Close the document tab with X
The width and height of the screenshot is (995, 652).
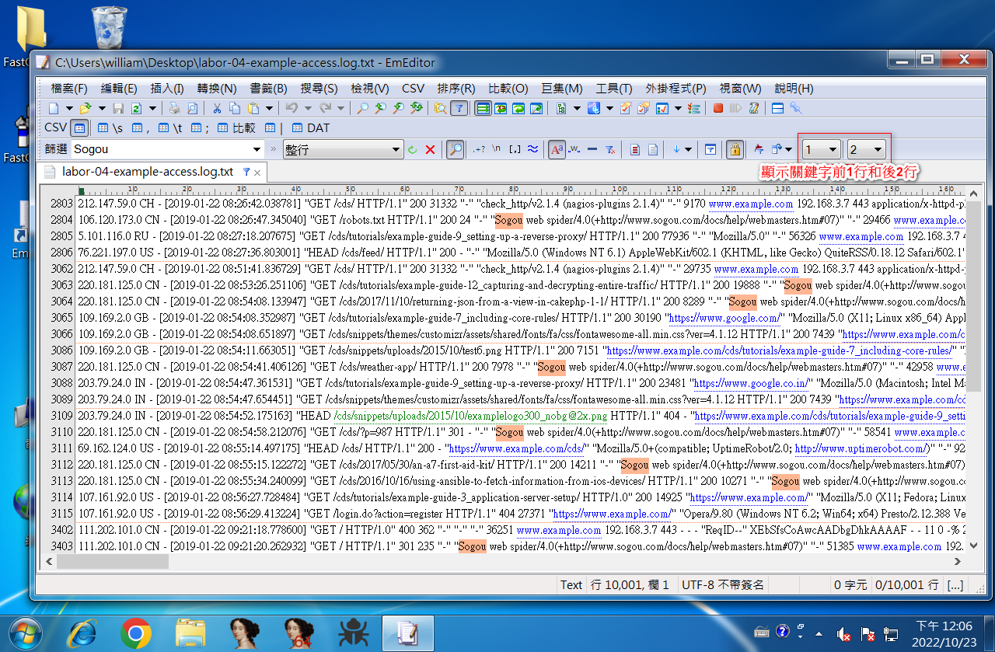click(258, 173)
